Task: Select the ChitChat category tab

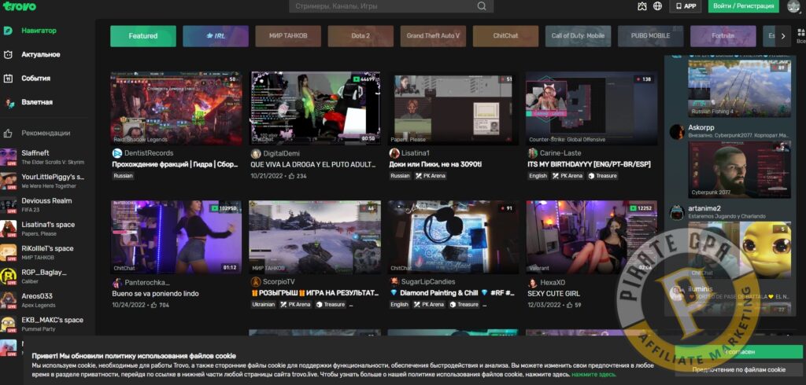Action: coord(505,36)
